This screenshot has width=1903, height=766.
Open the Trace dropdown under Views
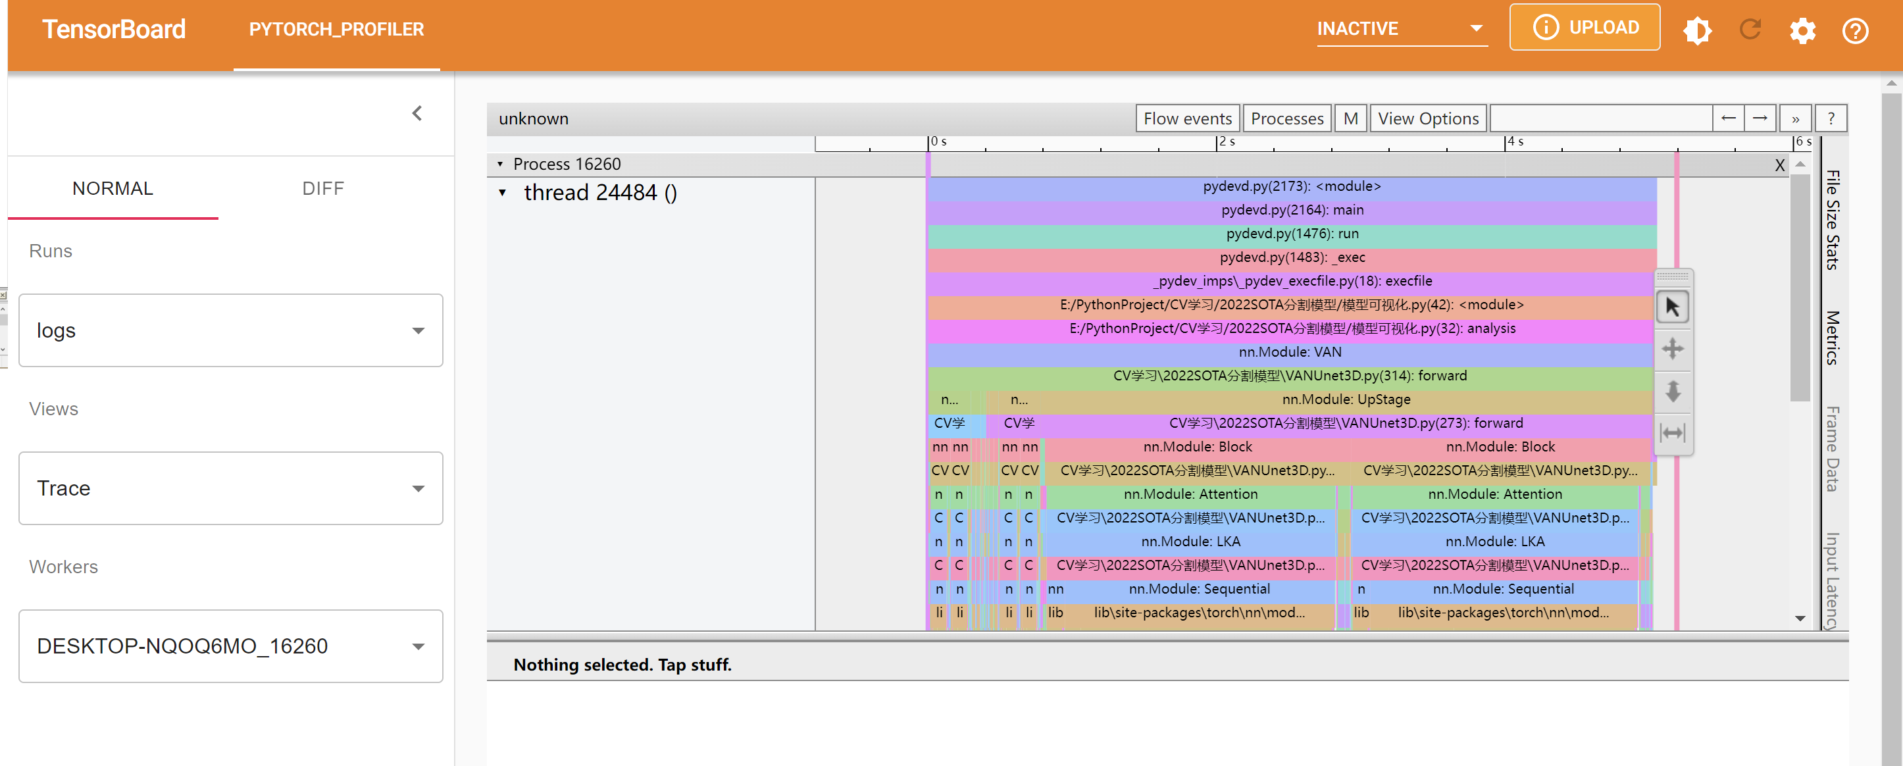230,488
